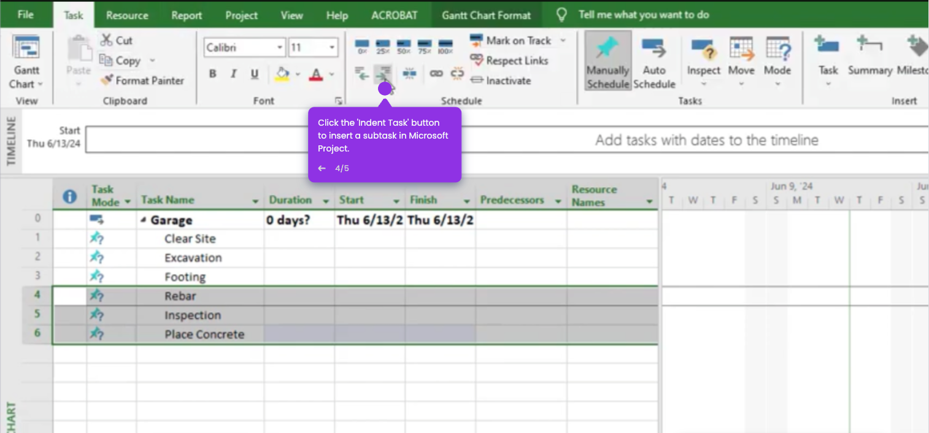Screen dimensions: 929x433
Task: Apply italic formatting
Action: point(233,74)
